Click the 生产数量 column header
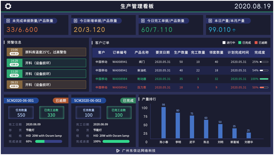This screenshot has width=274, height=155. click(x=181, y=53)
